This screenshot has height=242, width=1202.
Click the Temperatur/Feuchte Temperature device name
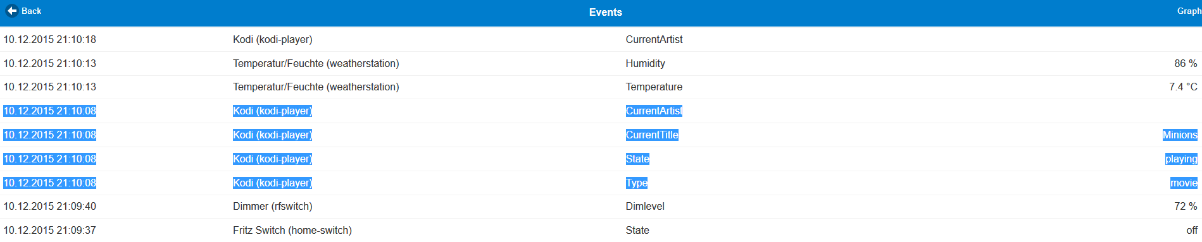pos(316,87)
